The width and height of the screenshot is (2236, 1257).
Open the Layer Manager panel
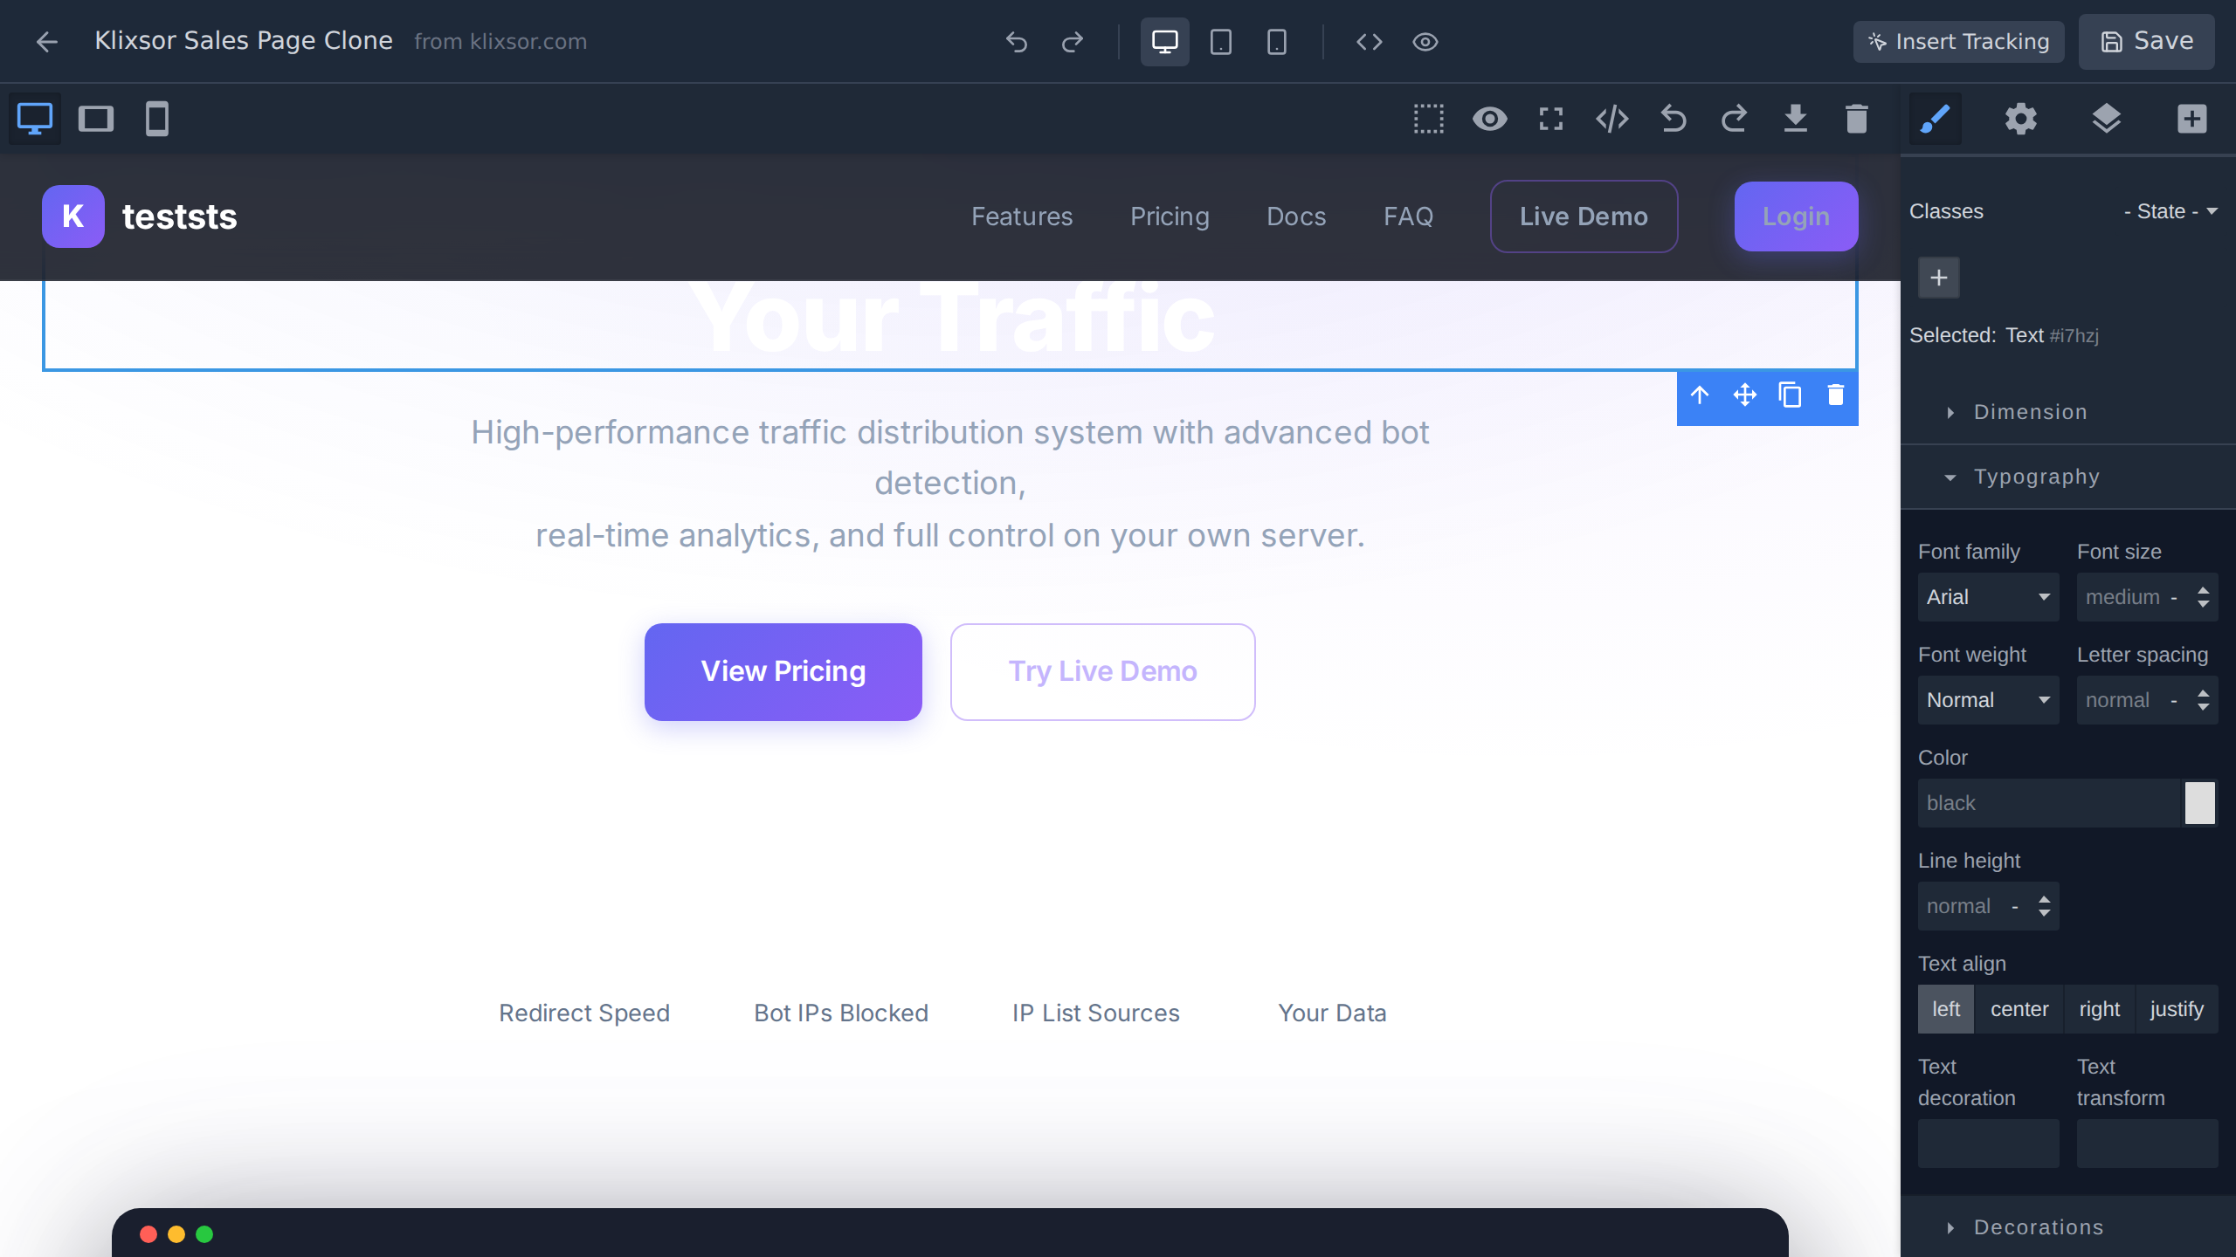tap(2107, 119)
